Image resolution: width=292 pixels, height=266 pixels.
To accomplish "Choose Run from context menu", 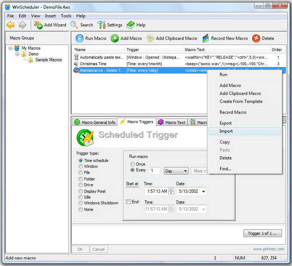I will pos(244,75).
